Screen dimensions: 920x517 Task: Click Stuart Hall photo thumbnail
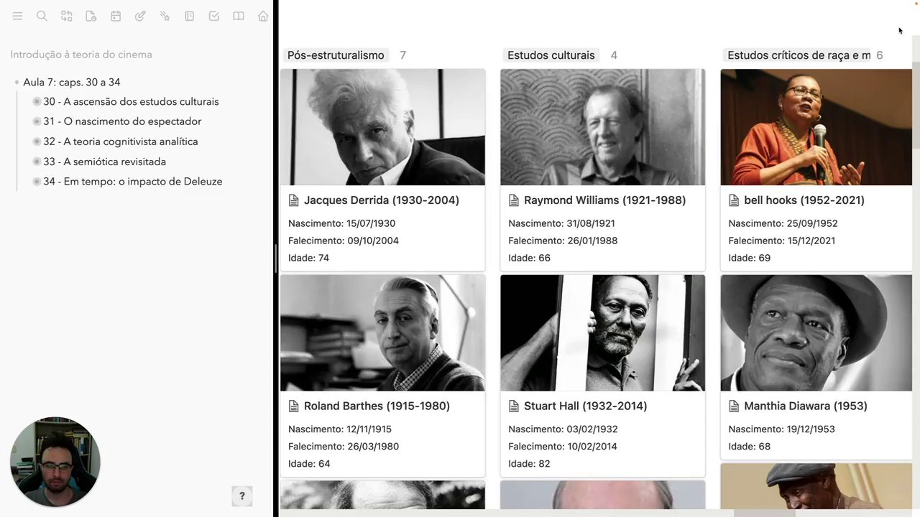pos(603,333)
